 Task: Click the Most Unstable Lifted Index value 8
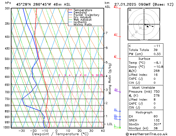coord(154,100)
